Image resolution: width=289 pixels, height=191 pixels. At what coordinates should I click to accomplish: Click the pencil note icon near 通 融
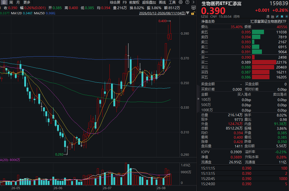277,17
